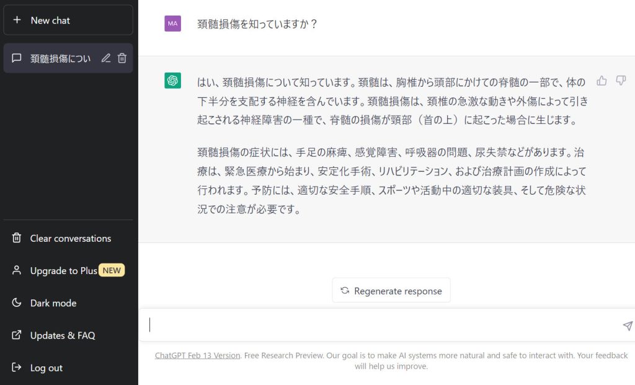Screen dimensions: 635x385
Task: Open Updates & FAQ page
Action: pyautogui.click(x=62, y=335)
